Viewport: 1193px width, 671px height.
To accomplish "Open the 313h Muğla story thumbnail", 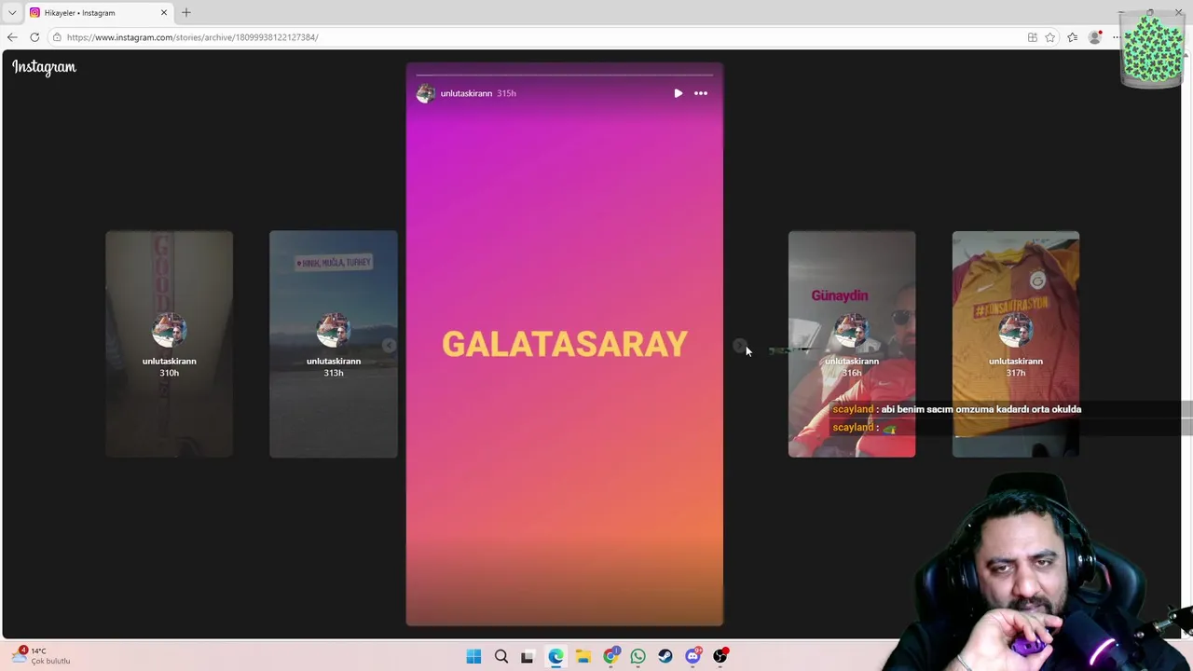I will click(333, 344).
